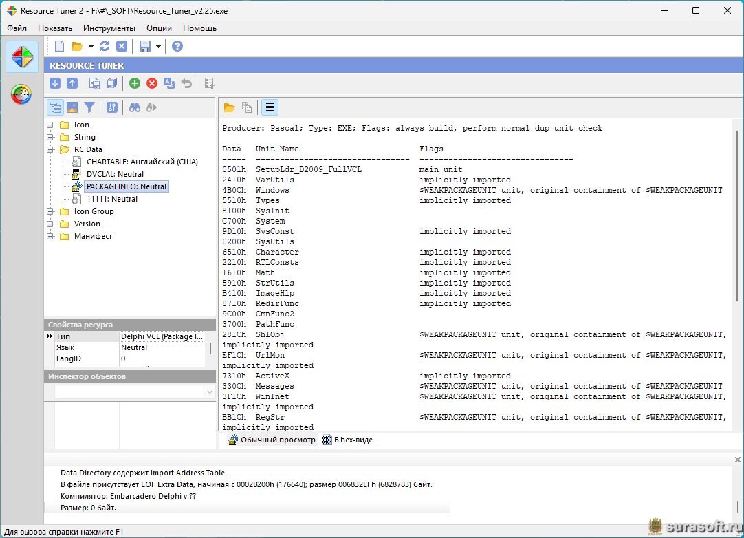Save the file with the floppy disk icon
744x538 pixels.
(x=144, y=46)
